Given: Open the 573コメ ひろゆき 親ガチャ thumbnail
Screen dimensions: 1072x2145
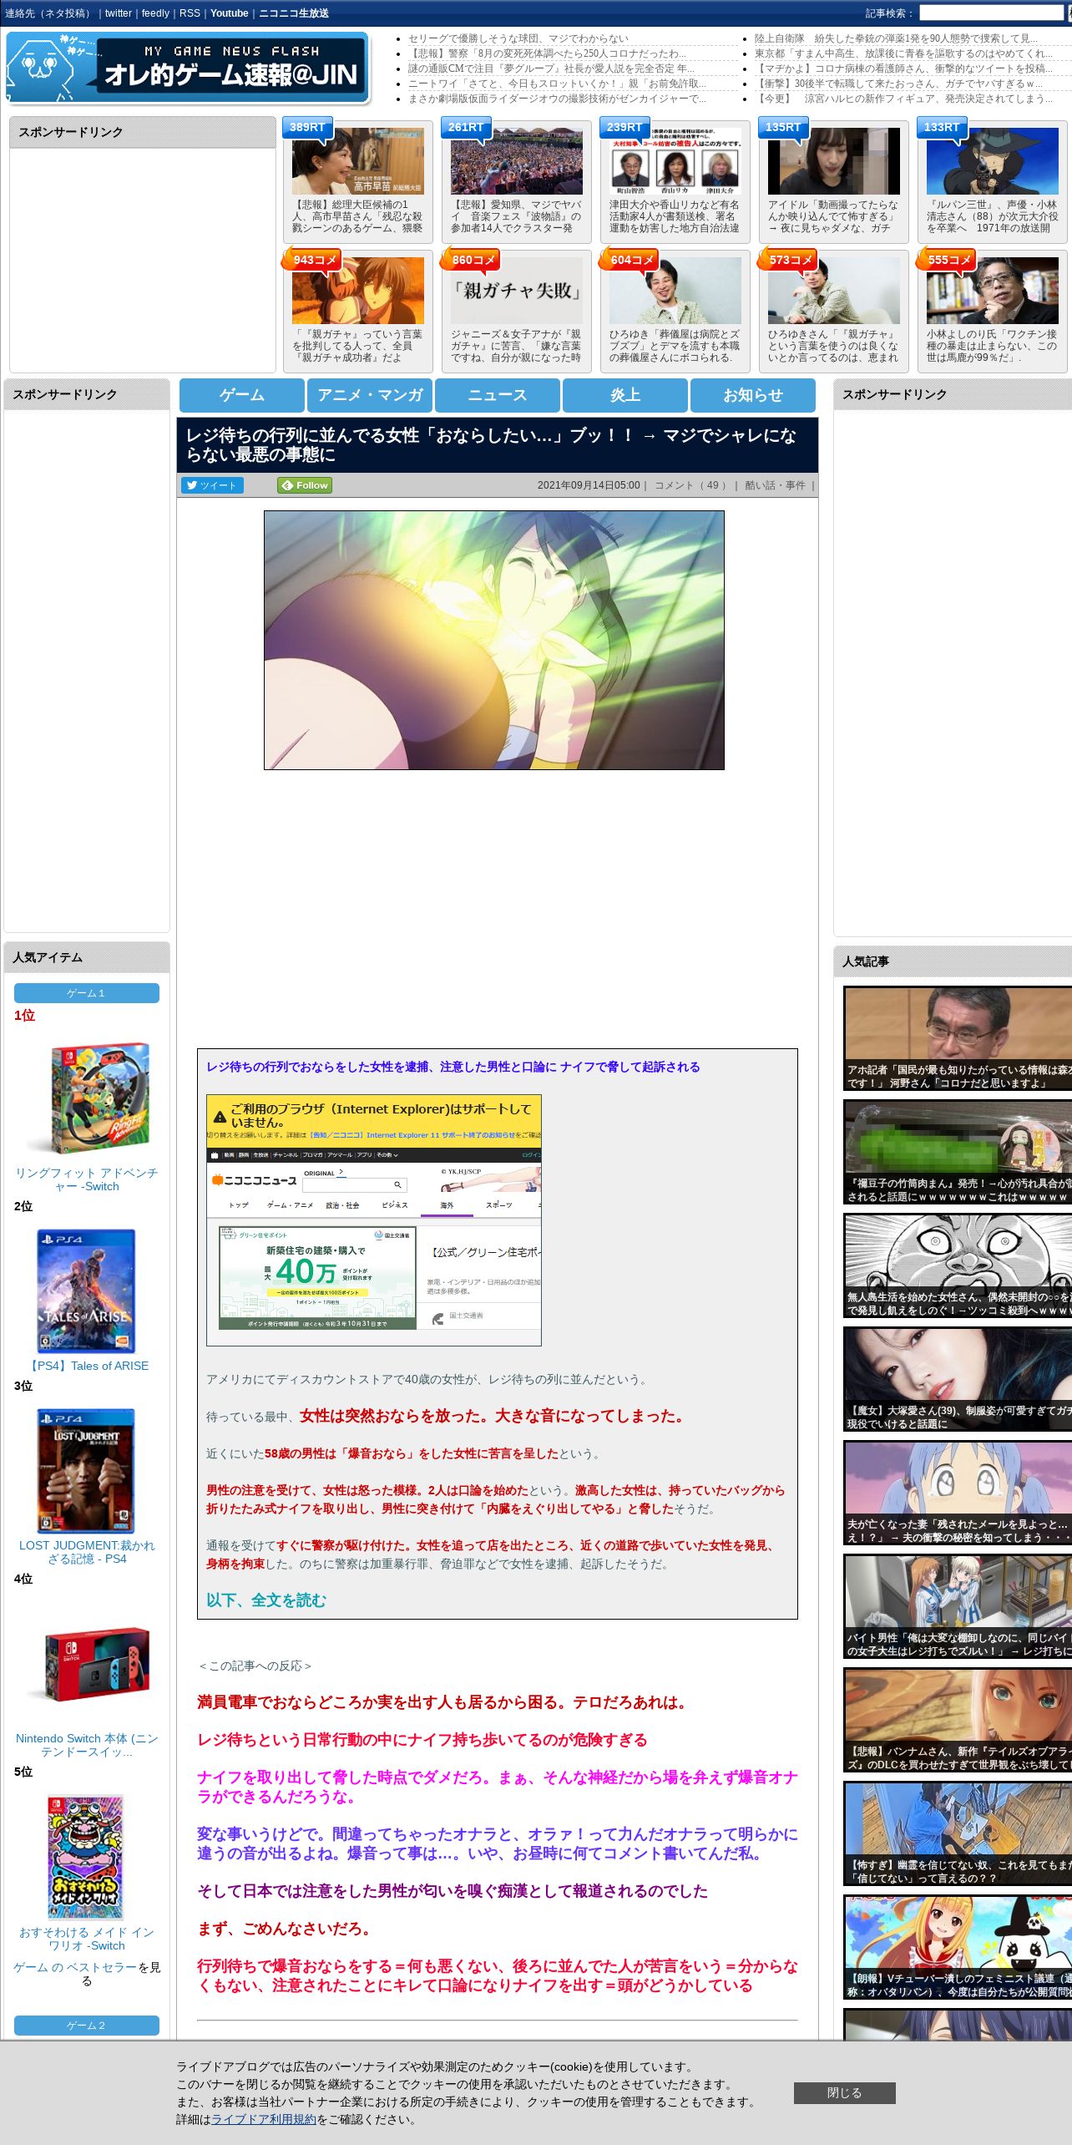Looking at the screenshot, I should [834, 291].
